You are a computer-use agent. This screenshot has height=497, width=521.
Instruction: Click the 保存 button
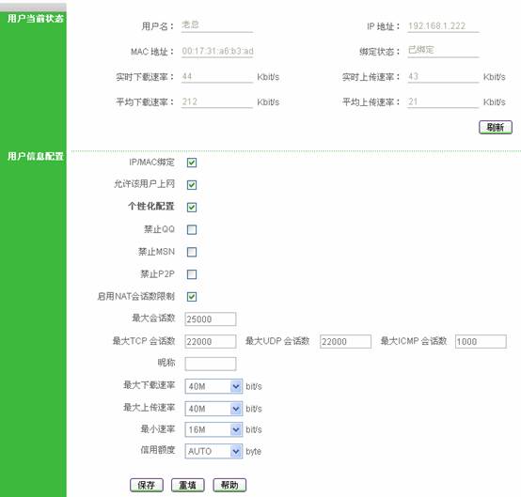[x=147, y=485]
